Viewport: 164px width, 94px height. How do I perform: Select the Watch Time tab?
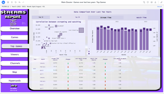point(141,18)
